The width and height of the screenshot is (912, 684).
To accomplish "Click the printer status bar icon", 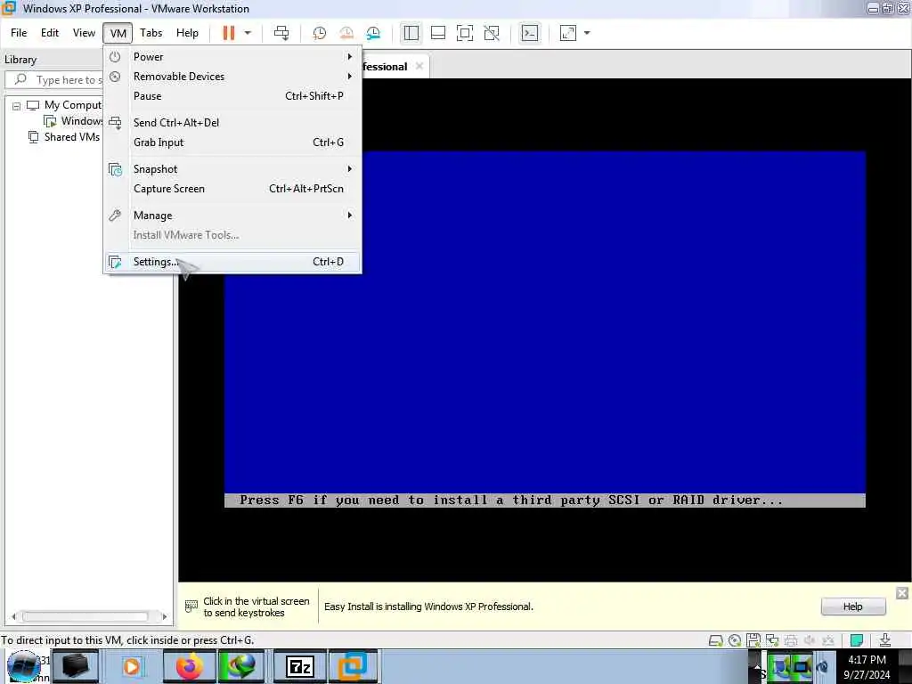I will [791, 640].
